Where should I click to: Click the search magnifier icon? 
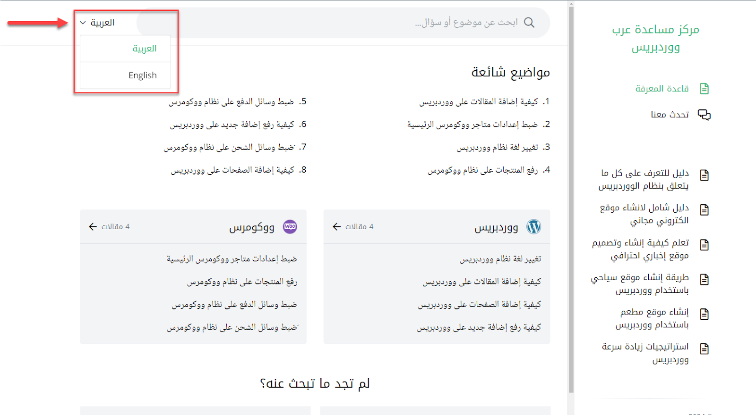point(529,23)
